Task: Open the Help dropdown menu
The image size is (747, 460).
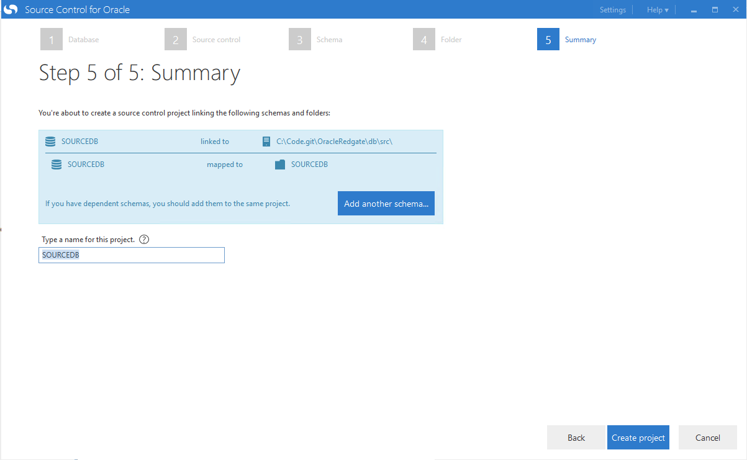Action: click(x=657, y=10)
